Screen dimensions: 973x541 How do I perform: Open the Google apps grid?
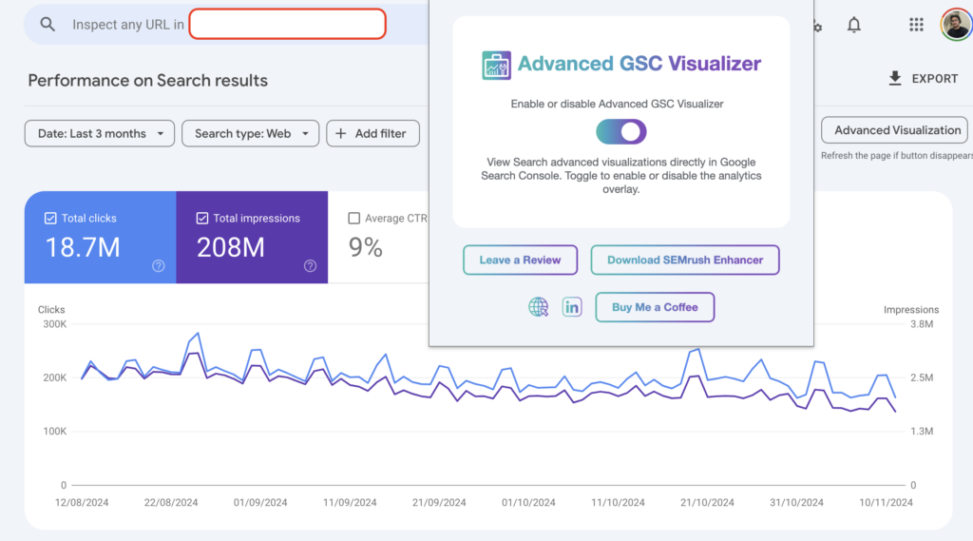coord(916,26)
